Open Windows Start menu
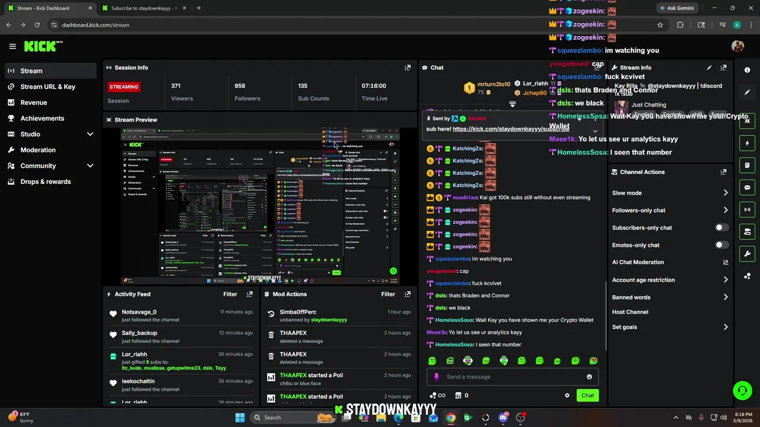Image resolution: width=760 pixels, height=427 pixels. [240, 418]
